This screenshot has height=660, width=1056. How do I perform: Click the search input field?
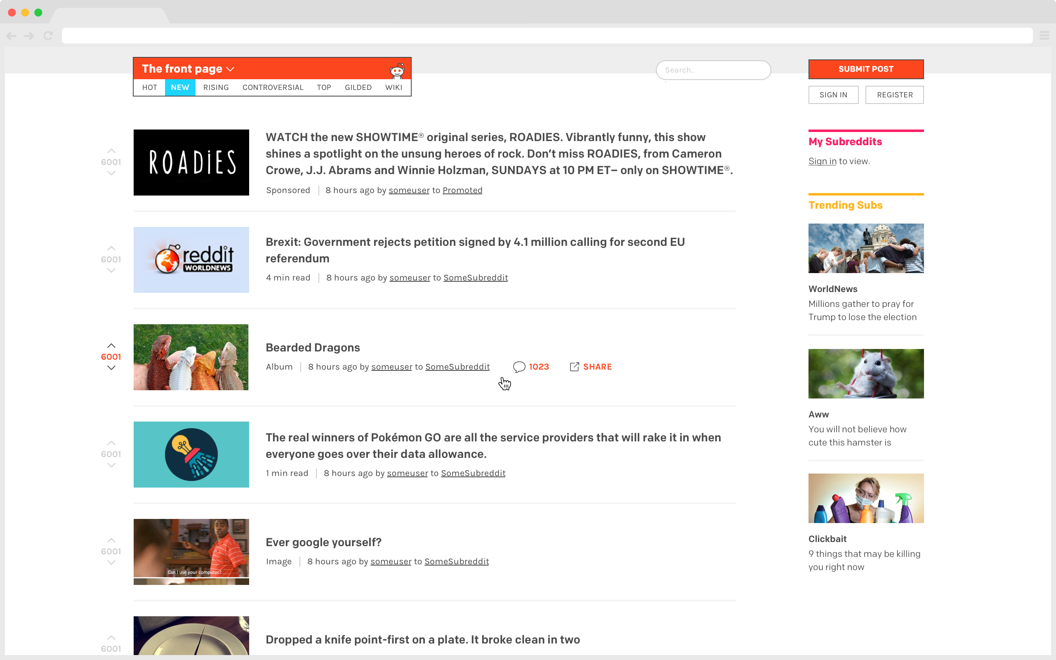pos(712,69)
